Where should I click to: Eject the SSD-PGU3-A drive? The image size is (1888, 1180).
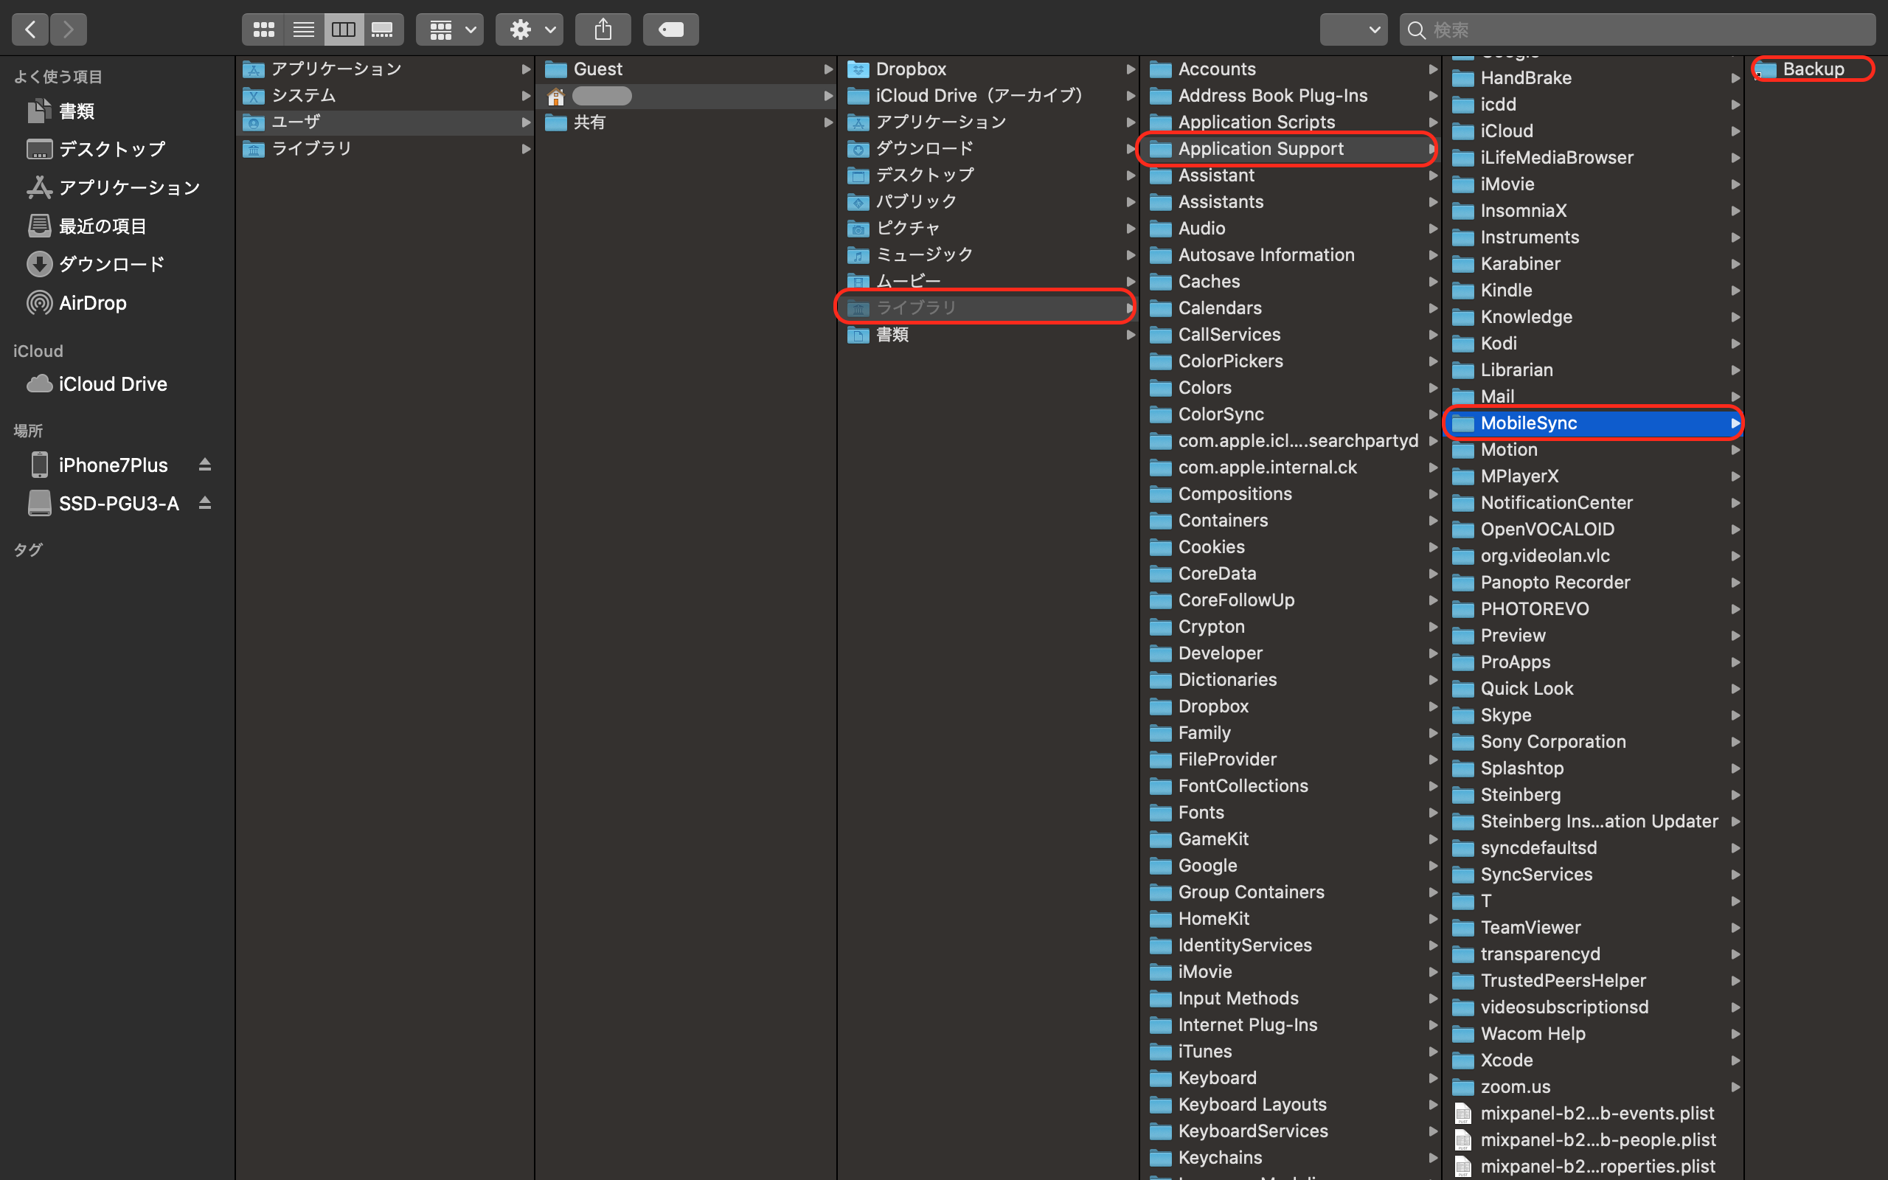[x=205, y=504]
